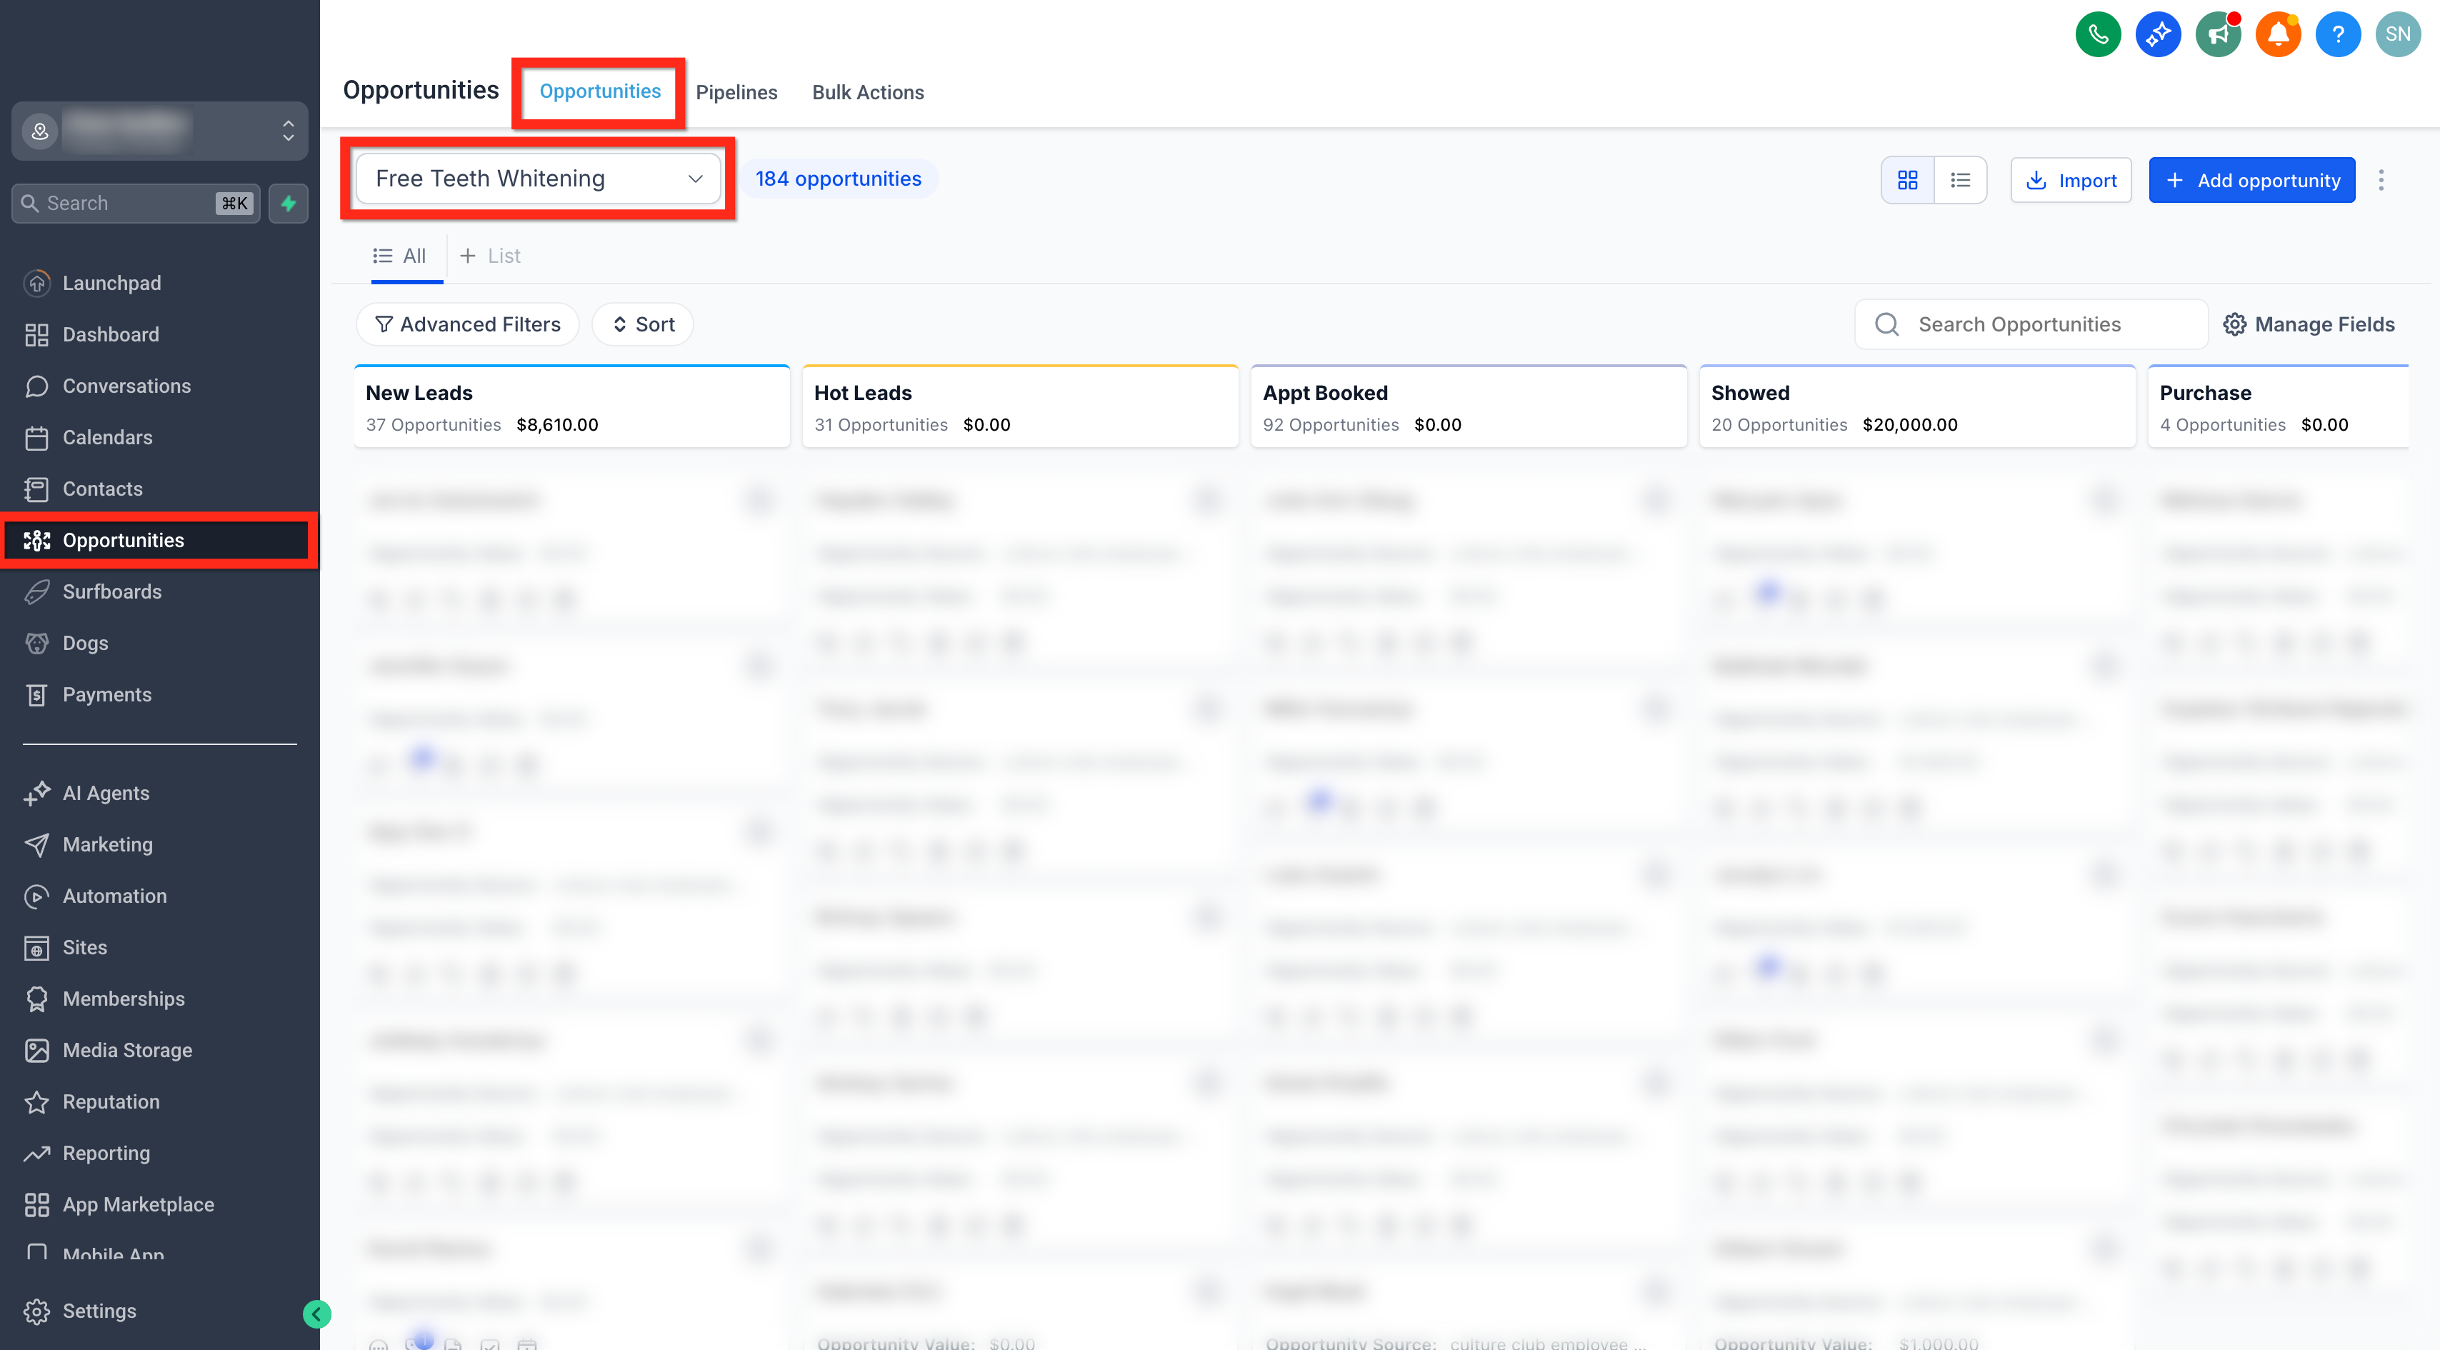Open the blue help question mark

coord(2338,35)
